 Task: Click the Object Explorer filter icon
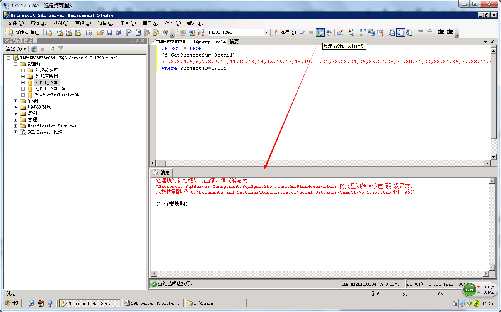coord(61,49)
